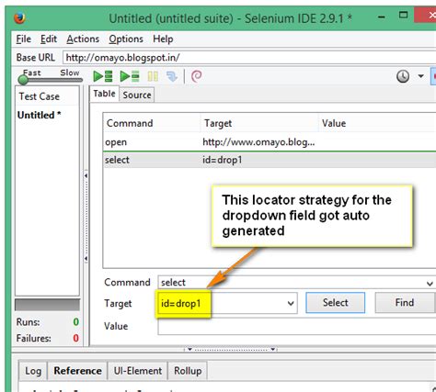The image size is (436, 392).
Task: Expand the Target field dropdown arrow
Action: 291,303
